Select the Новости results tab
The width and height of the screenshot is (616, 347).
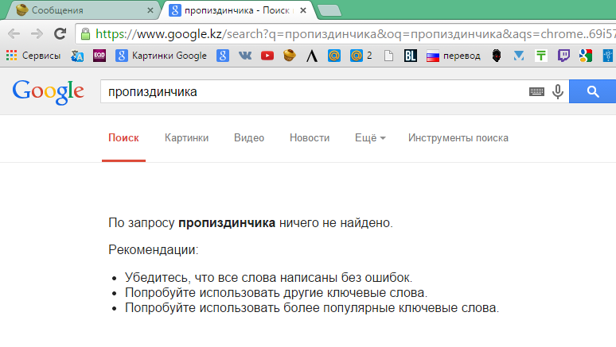310,138
